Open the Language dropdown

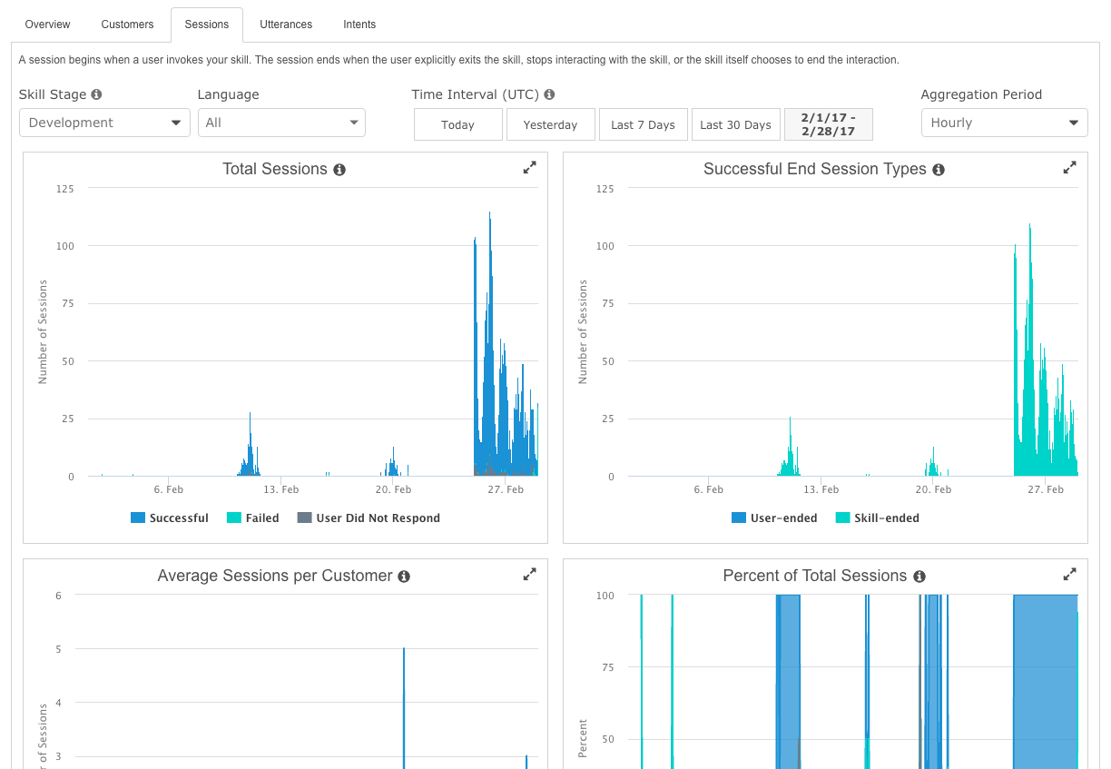point(281,123)
